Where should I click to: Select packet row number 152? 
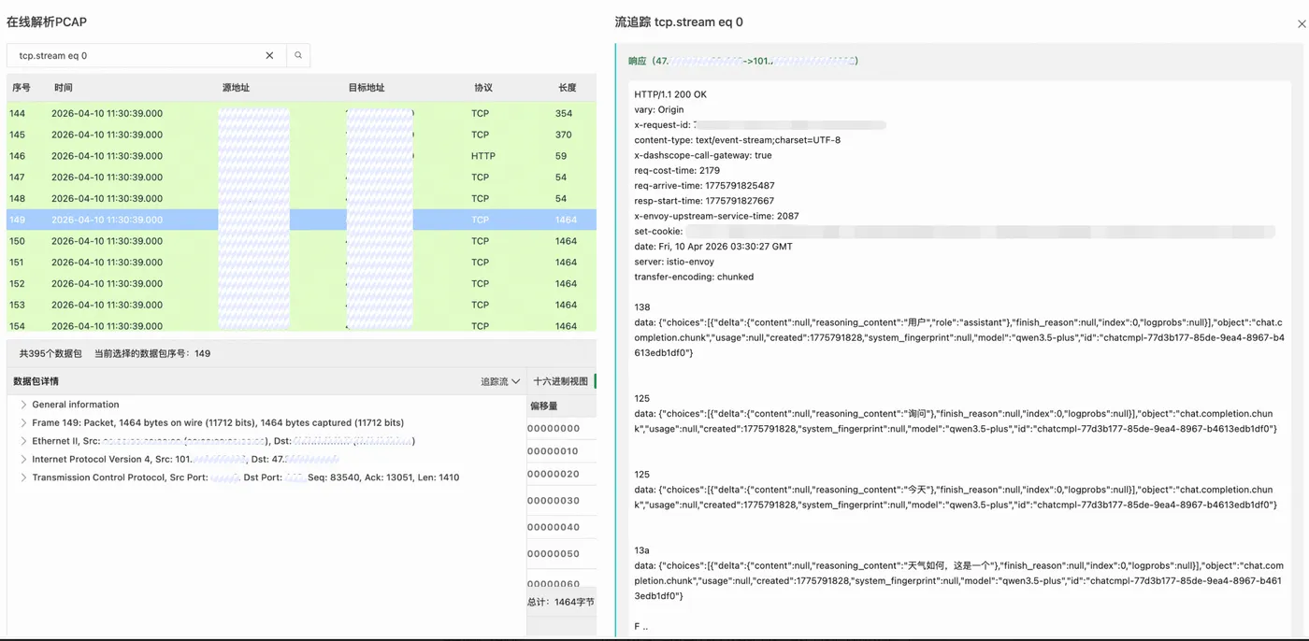tap(301, 283)
